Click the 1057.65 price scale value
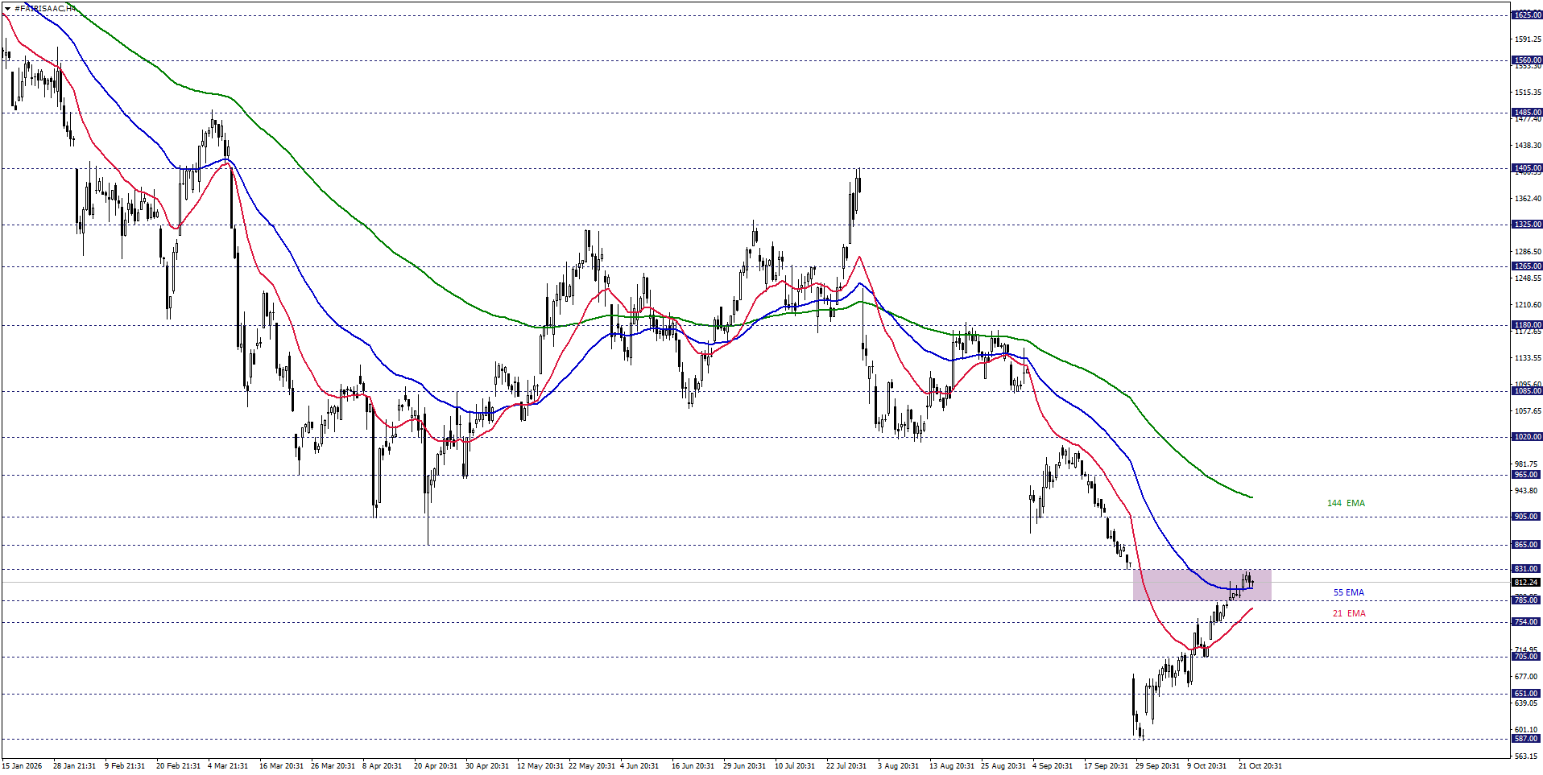 pyautogui.click(x=1528, y=411)
